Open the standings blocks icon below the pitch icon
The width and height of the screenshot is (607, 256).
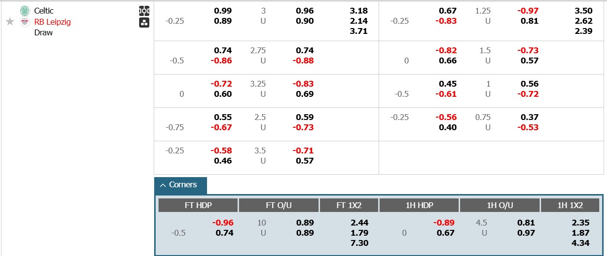tap(144, 22)
